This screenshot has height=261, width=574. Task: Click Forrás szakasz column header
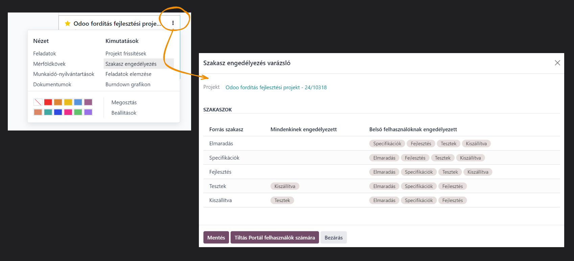[226, 129]
